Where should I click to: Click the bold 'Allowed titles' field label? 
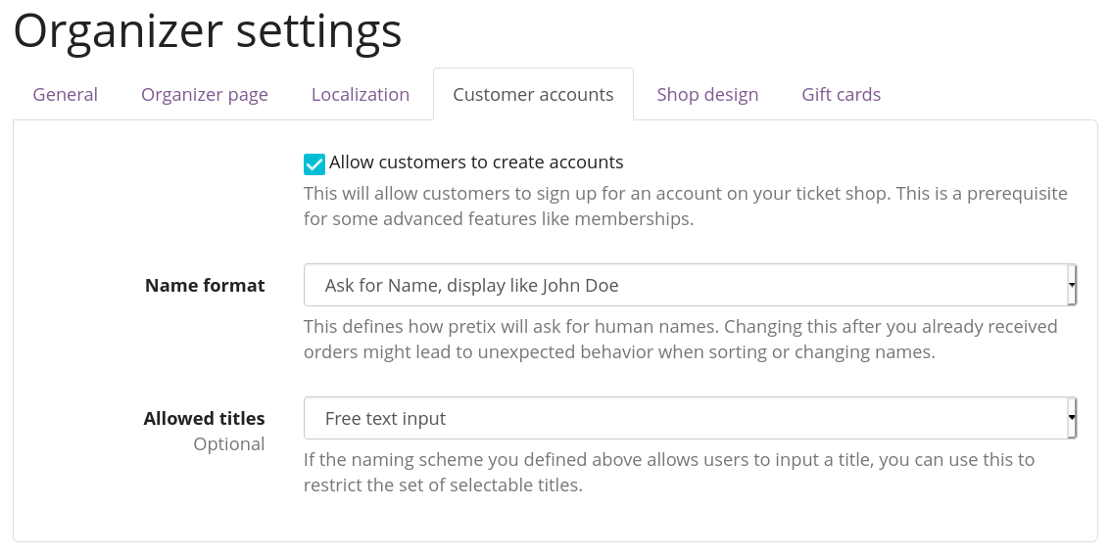(x=204, y=419)
